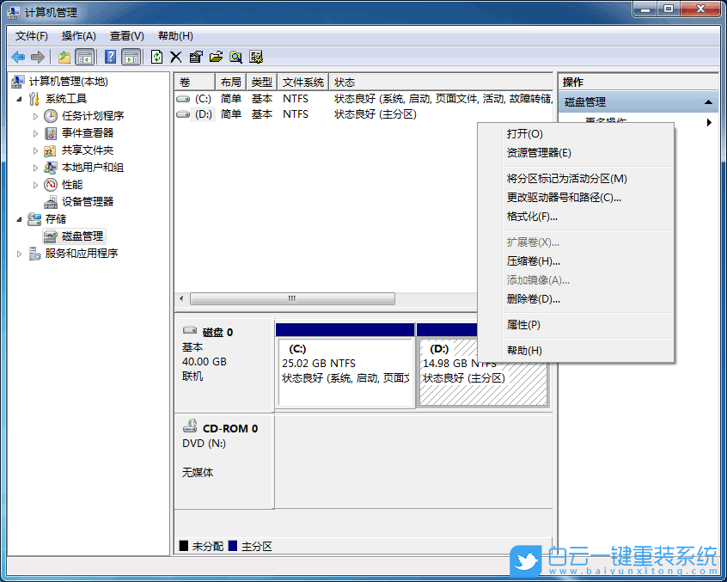Collapse the 磁盘管理 section in the 操作 pane
Image resolution: width=727 pixels, height=582 pixels.
tap(711, 101)
